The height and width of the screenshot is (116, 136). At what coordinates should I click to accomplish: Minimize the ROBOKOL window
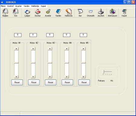125,2
